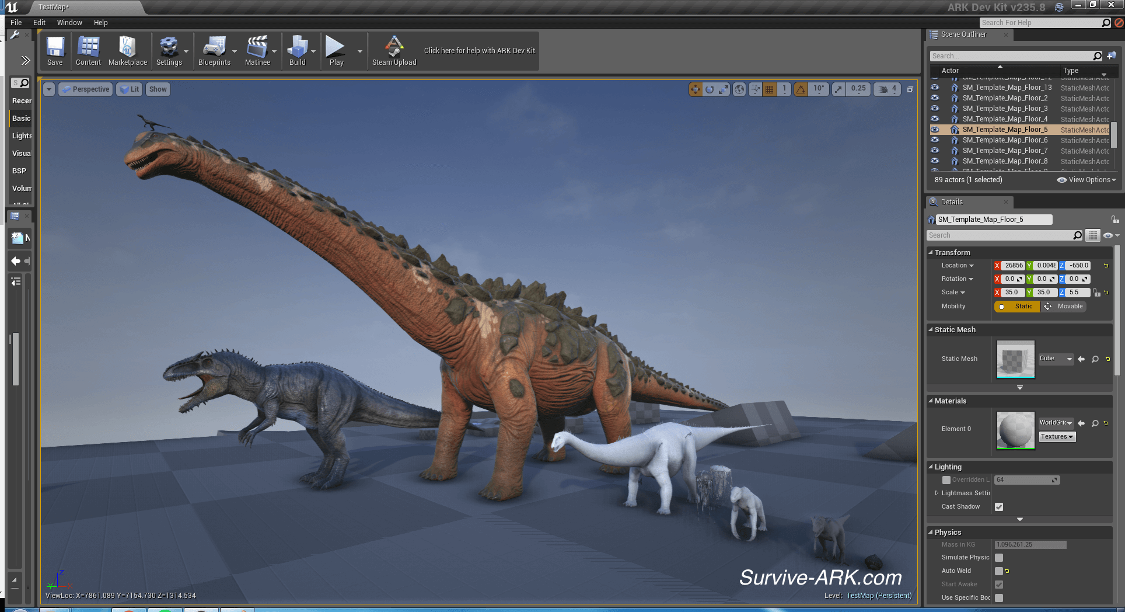Select the rotate gizmo tool in viewport

click(710, 89)
